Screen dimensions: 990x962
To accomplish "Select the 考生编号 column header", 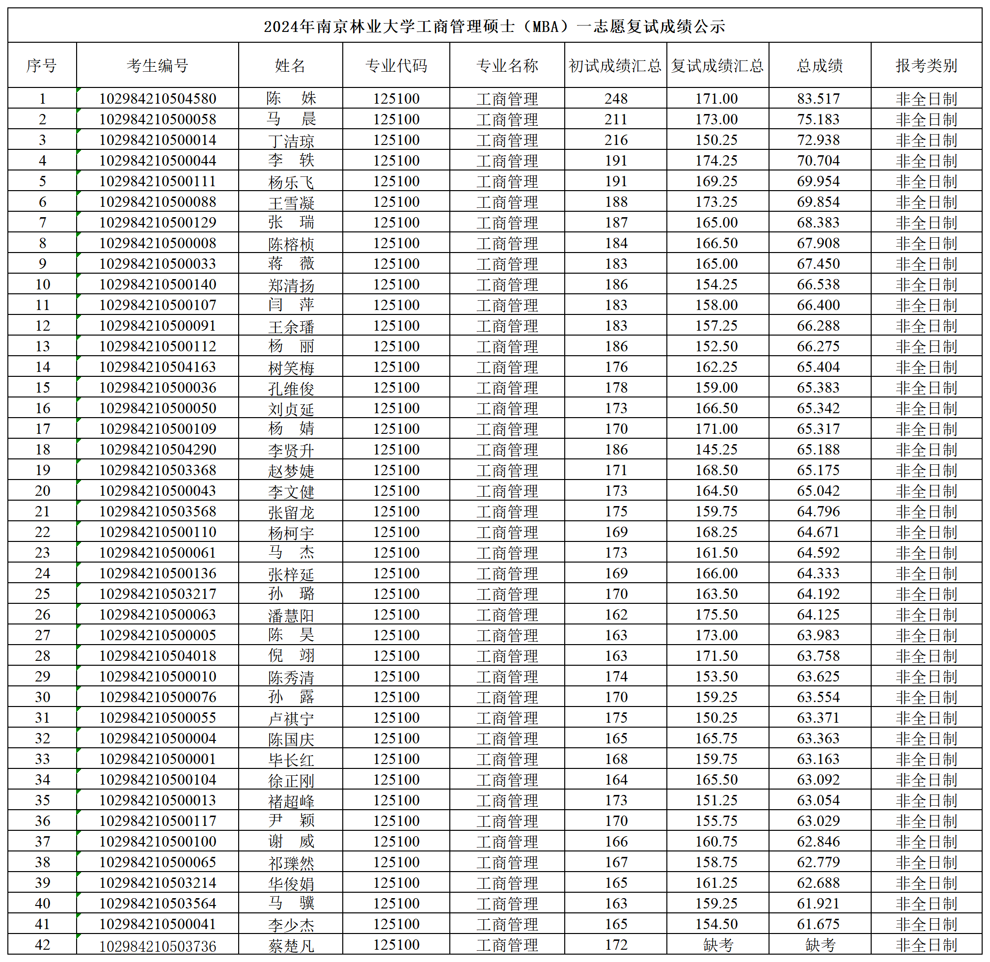I will [x=157, y=65].
